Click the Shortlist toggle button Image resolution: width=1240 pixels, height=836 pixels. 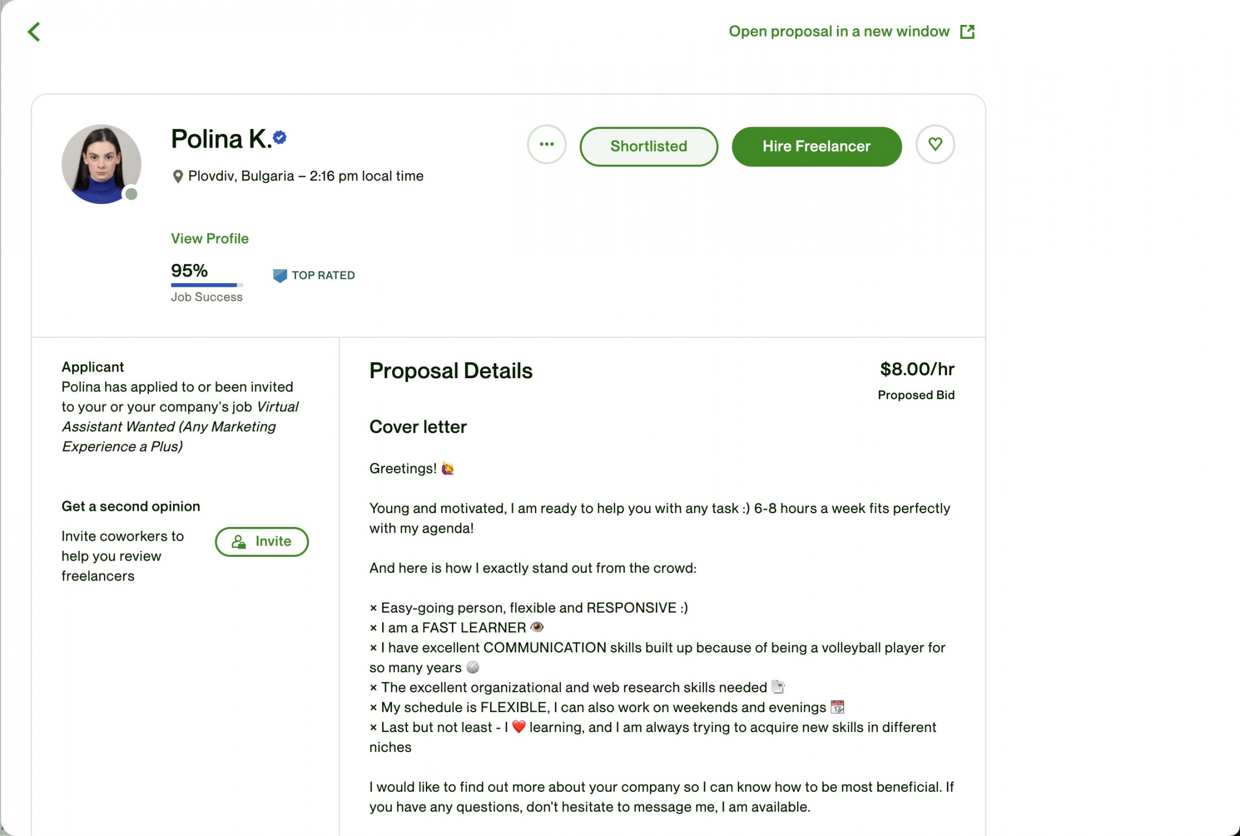(x=648, y=145)
